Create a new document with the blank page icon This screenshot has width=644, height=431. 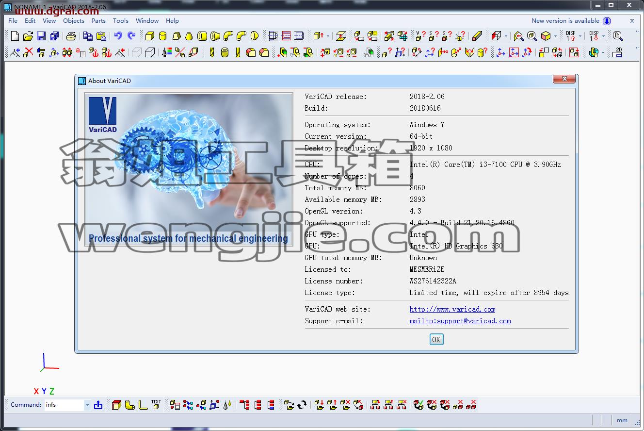[x=15, y=36]
